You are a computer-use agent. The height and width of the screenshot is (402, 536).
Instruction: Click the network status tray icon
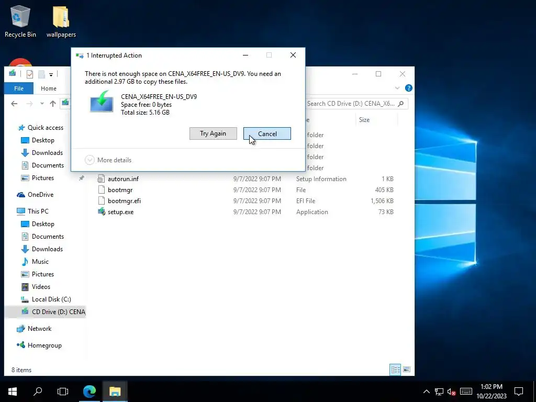click(x=439, y=392)
